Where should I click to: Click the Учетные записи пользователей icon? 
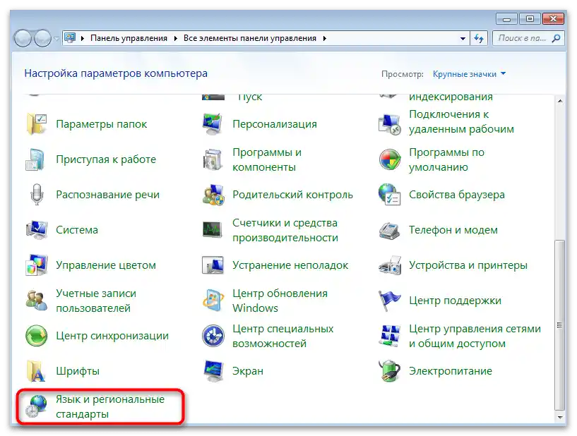37,301
